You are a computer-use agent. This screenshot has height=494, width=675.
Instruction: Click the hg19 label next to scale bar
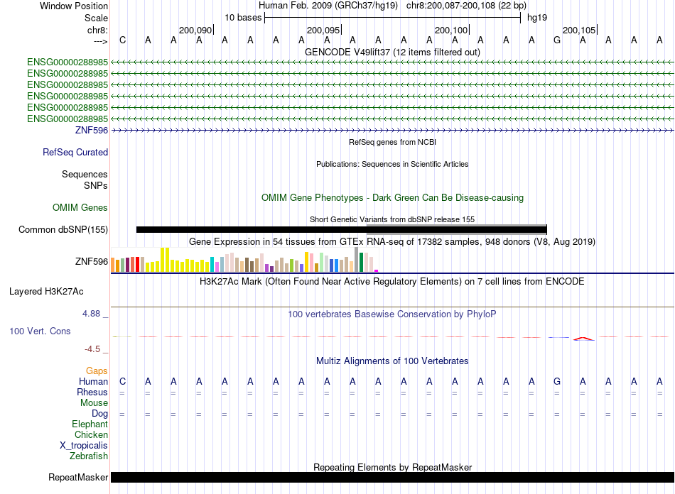[x=537, y=18]
